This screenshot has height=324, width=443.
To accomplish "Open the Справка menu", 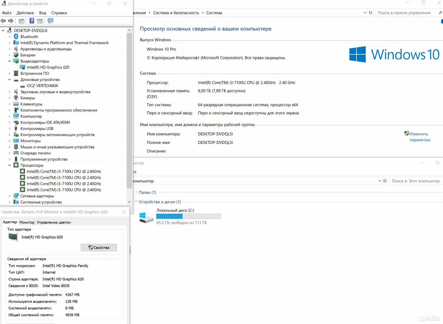I will 59,13.
